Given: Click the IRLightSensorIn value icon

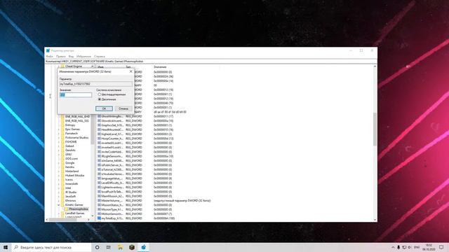Looking at the screenshot, I should pyautogui.click(x=99, y=156).
